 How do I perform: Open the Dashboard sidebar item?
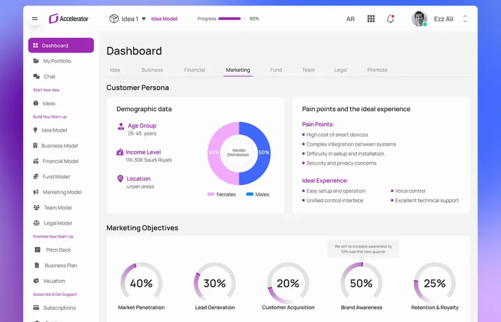click(x=61, y=45)
